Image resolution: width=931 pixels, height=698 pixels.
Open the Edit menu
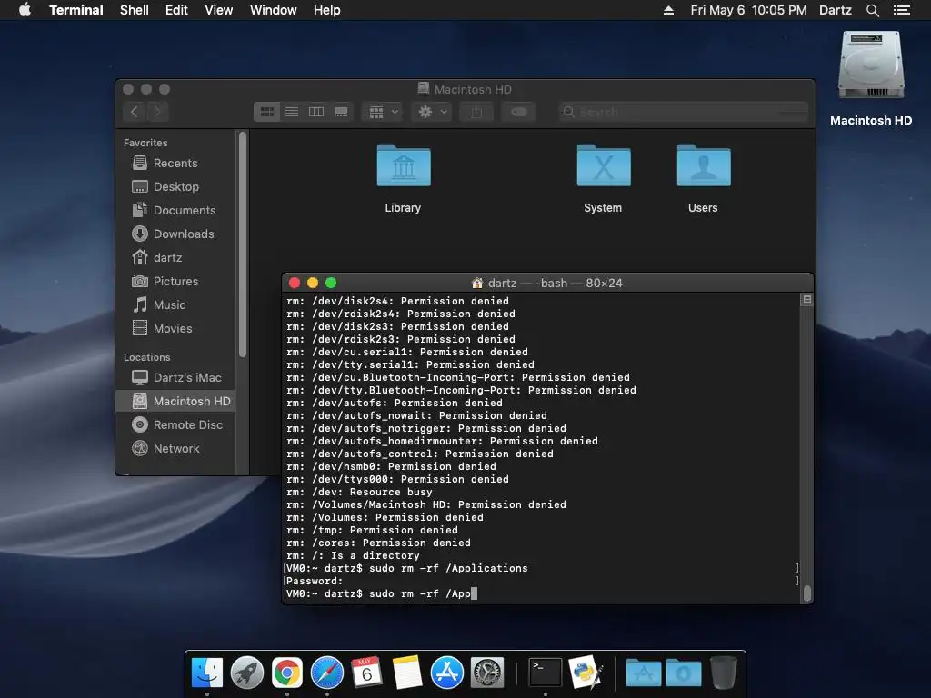176,10
